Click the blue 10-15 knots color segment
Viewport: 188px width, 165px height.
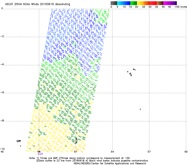point(127,3)
